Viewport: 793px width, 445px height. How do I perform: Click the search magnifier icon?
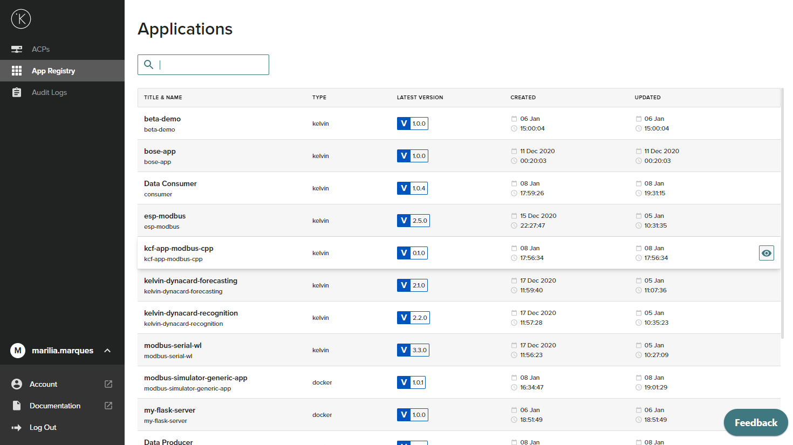tap(148, 64)
